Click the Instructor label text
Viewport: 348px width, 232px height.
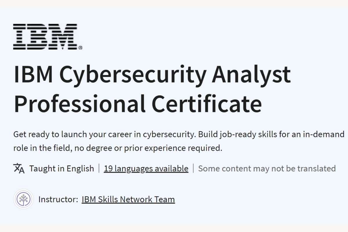click(57, 199)
